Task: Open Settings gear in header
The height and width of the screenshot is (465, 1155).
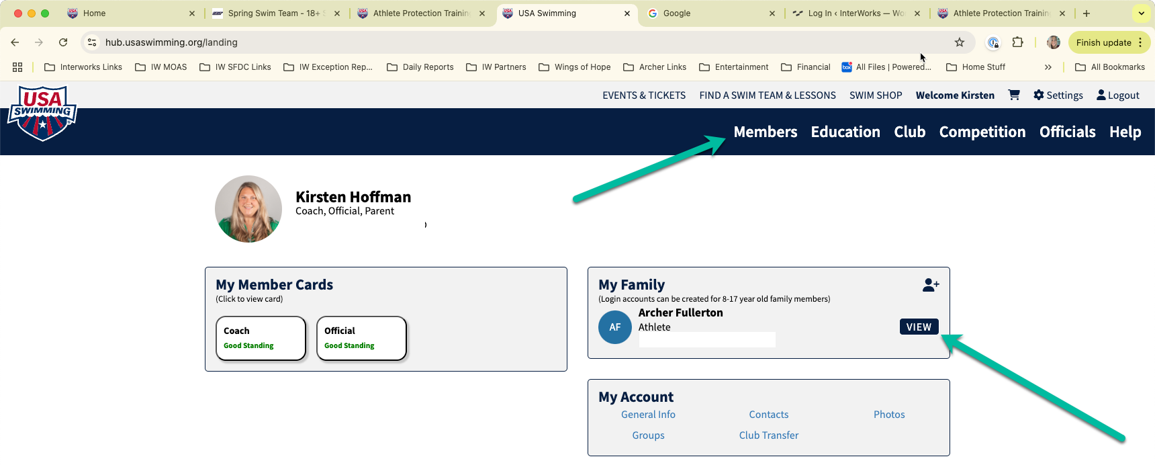Action: coord(1039,95)
